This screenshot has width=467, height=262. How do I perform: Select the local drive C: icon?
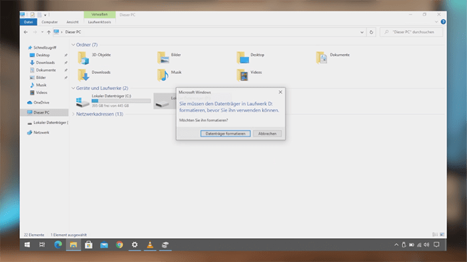(x=82, y=102)
